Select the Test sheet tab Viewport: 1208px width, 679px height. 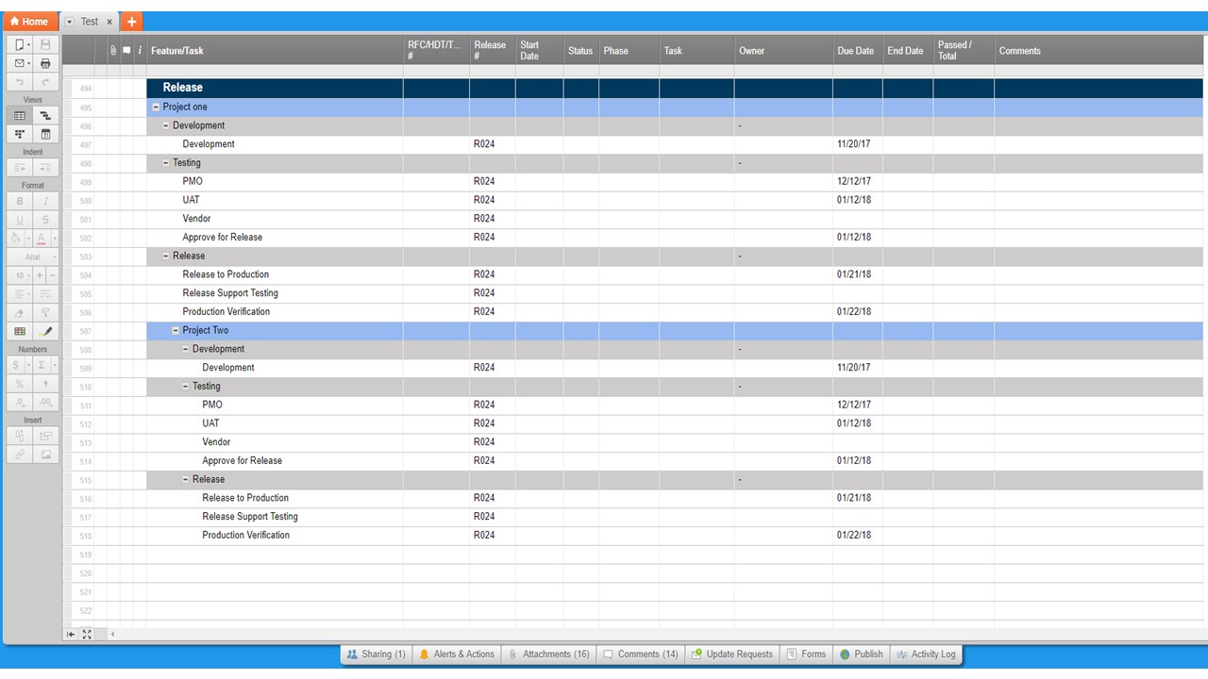(x=90, y=22)
